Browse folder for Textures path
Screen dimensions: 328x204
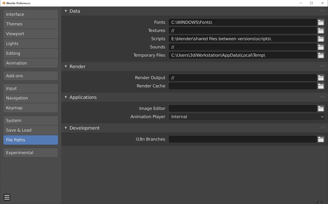pos(321,31)
